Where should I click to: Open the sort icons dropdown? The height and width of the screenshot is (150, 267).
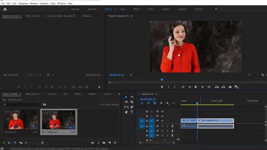[x=44, y=142]
